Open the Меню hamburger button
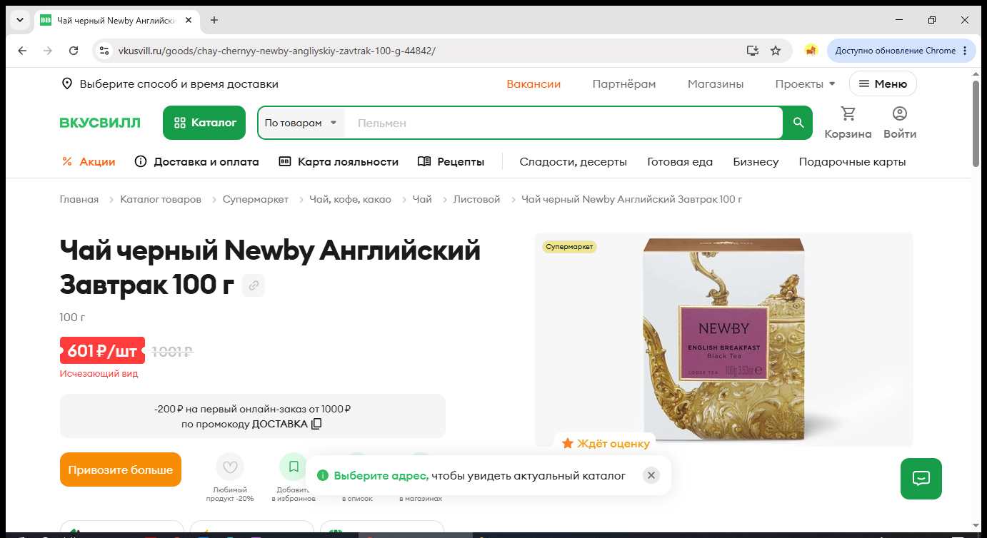This screenshot has height=538, width=987. tap(883, 84)
